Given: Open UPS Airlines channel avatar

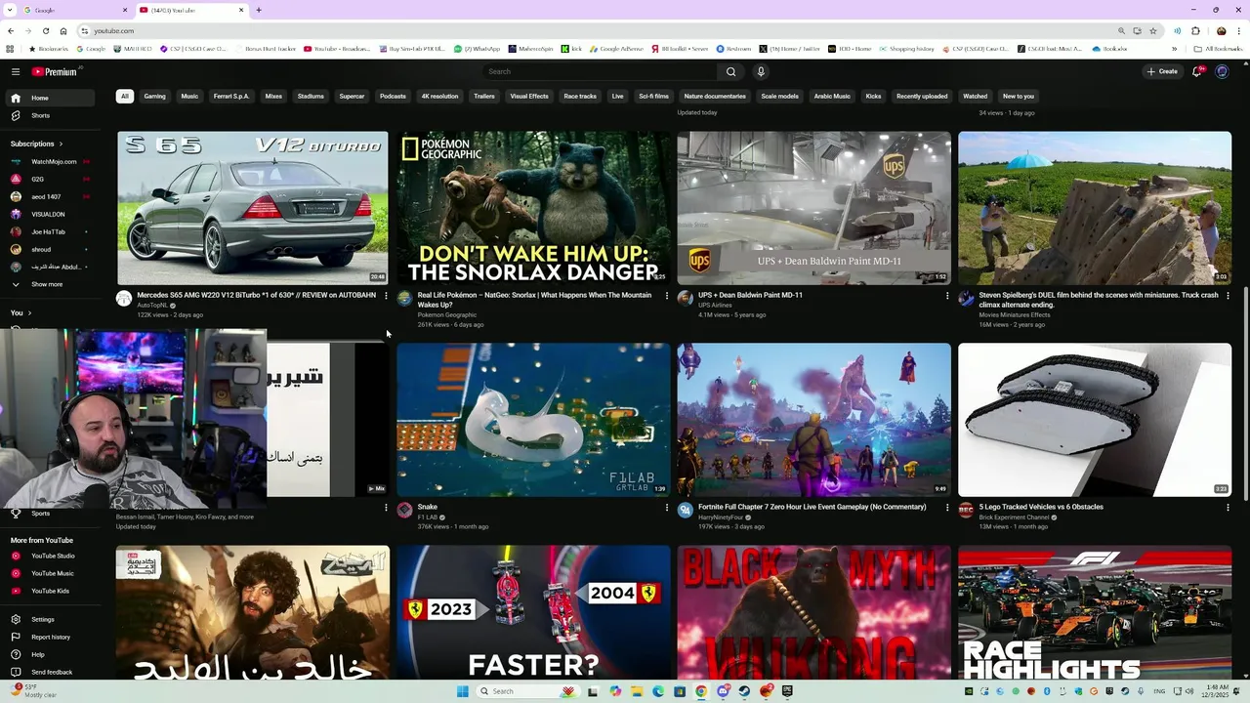Looking at the screenshot, I should point(686,299).
